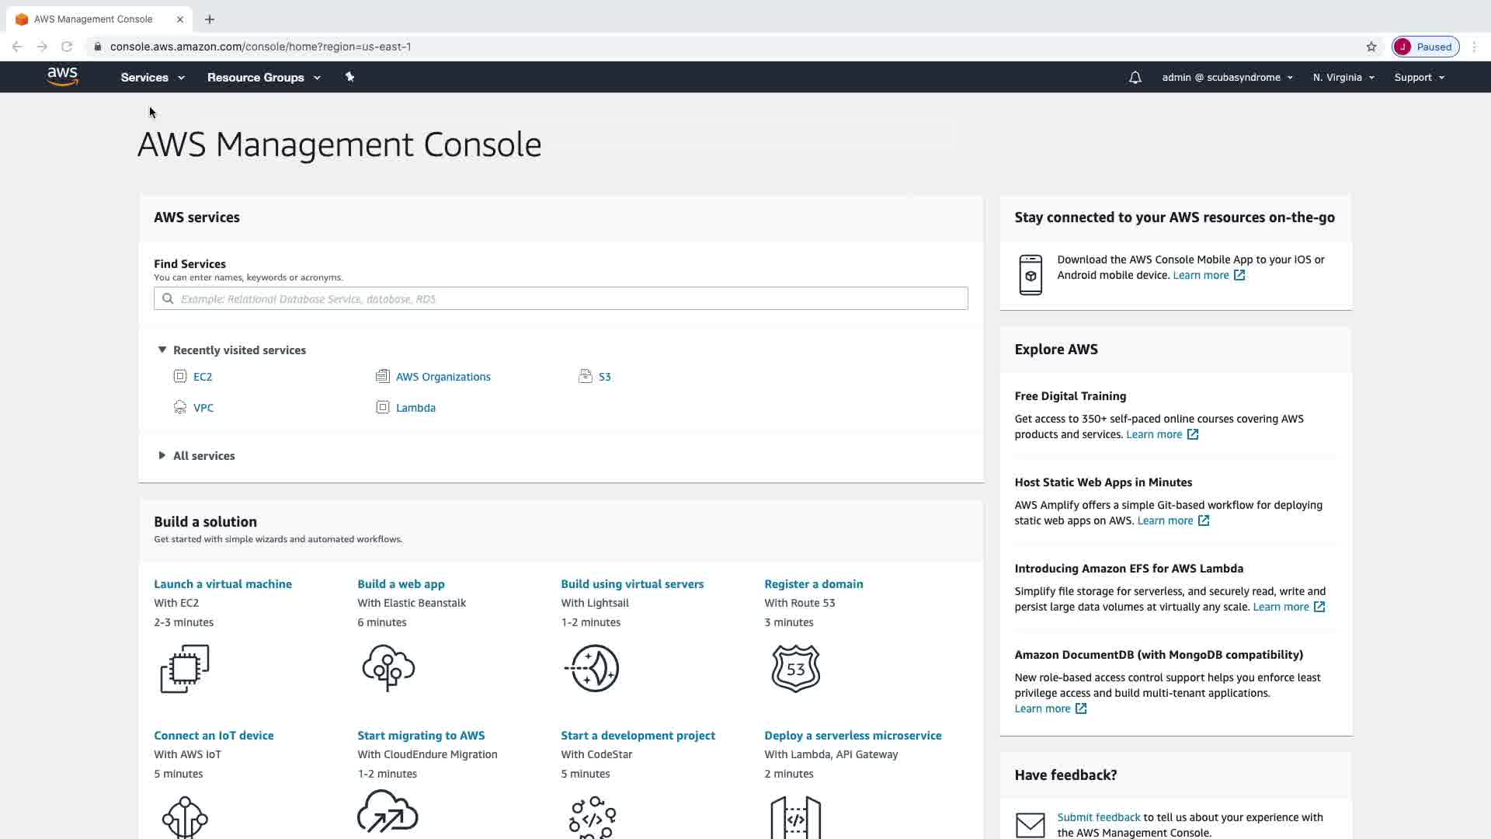Open the N. Virginia region dropdown

tap(1343, 78)
